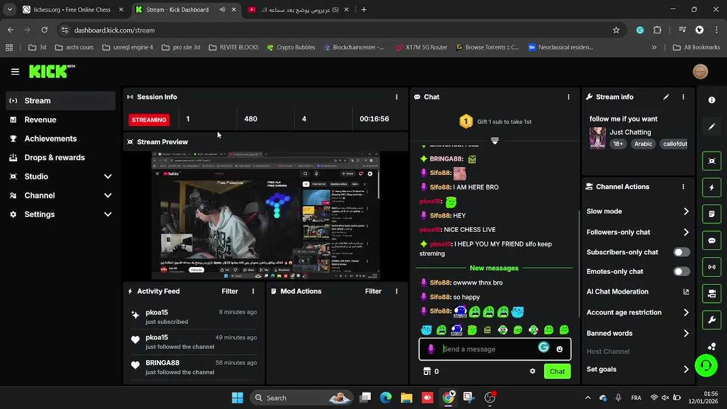
Task: Open Stream info three-dot menu
Action: 683,97
